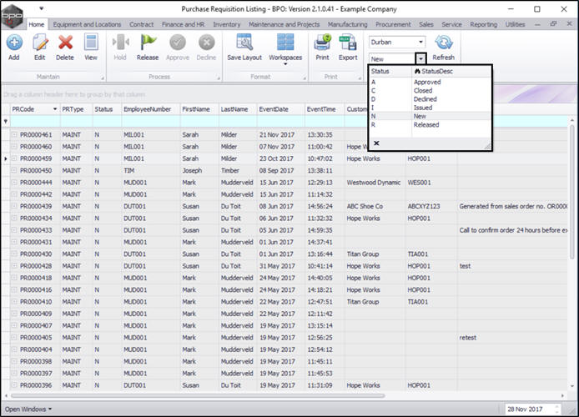Open the Open Windows dropdown
Image resolution: width=579 pixels, height=417 pixels.
pos(28,409)
